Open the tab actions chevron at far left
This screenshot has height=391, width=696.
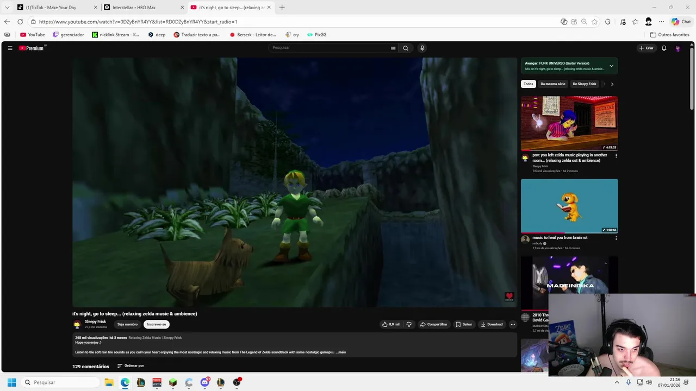[7, 7]
